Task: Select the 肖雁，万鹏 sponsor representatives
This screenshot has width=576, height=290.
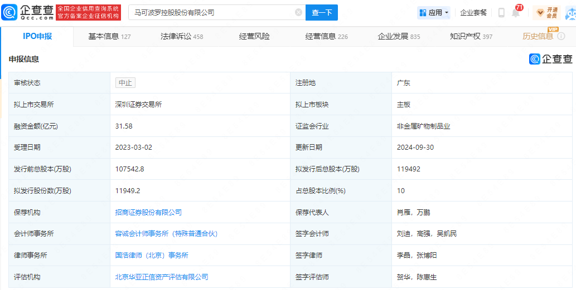Action: pos(413,212)
